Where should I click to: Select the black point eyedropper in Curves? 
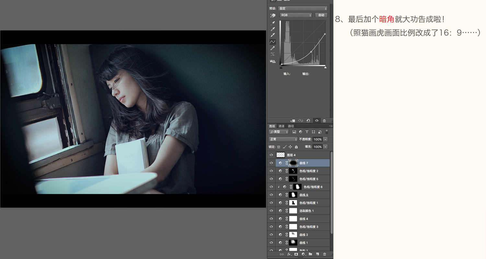pos(273,23)
